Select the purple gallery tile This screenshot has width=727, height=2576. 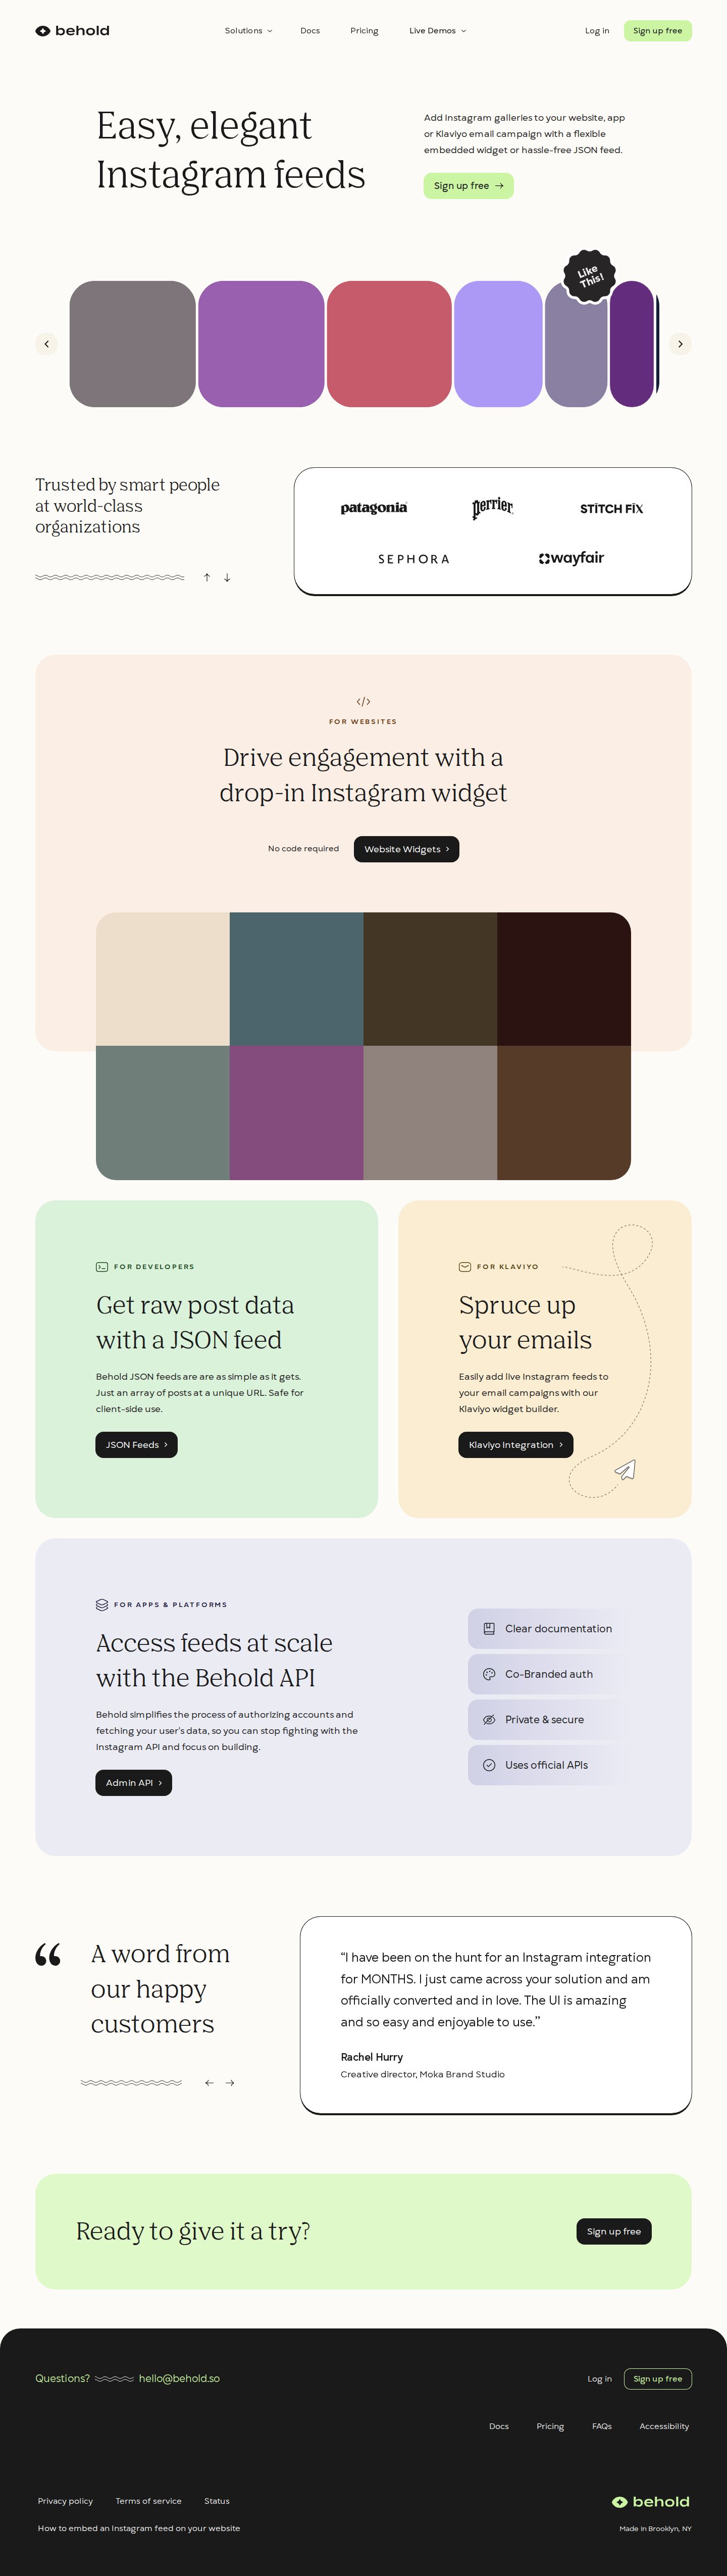coord(261,344)
